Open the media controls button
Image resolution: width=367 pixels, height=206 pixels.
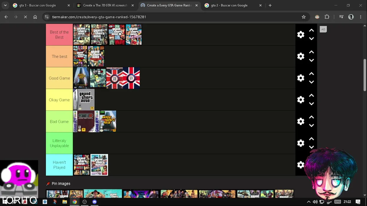(341, 17)
